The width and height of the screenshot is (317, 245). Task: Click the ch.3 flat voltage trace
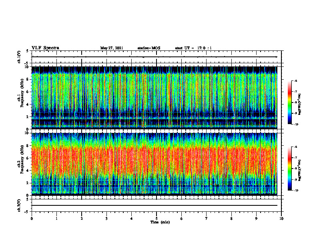(154, 205)
